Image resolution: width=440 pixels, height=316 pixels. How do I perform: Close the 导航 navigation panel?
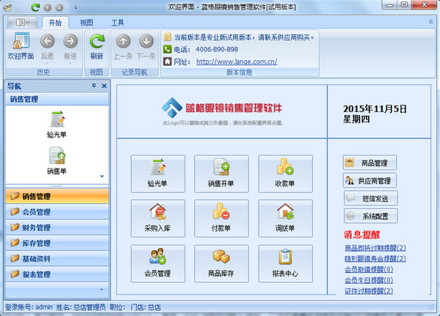pos(104,86)
